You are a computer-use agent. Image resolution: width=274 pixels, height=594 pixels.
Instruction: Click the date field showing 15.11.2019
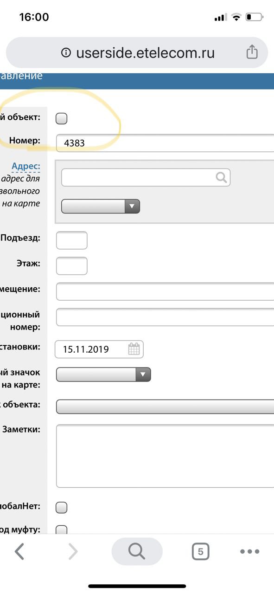(x=99, y=349)
